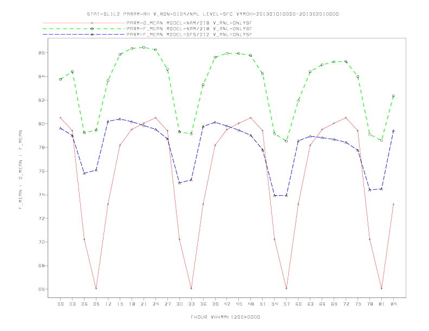Click the triangle marker in the blue legend line
Image resolution: width=429 pixels, height=331 pixels.
pyautogui.click(x=92, y=35)
